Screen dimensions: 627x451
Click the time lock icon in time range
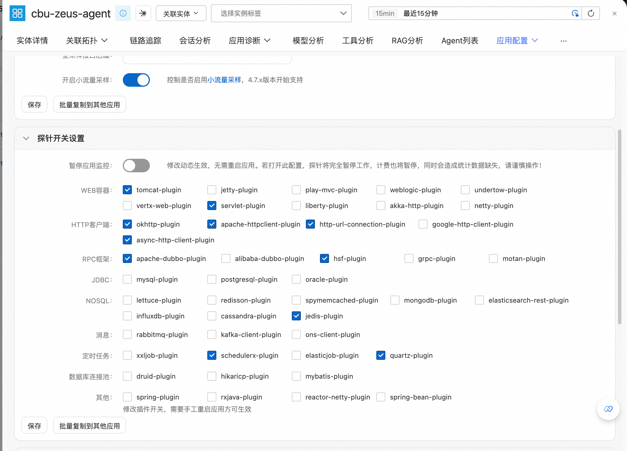pyautogui.click(x=575, y=13)
